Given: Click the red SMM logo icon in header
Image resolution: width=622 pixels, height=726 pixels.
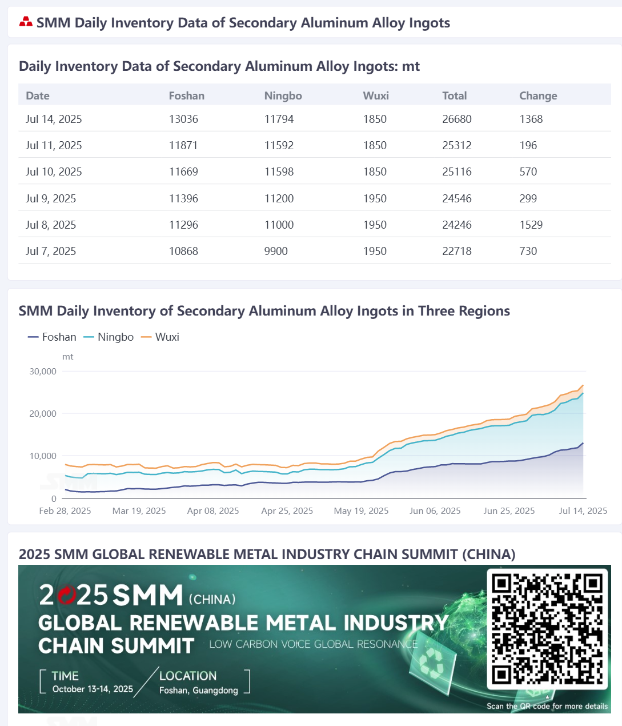Looking at the screenshot, I should [26, 22].
